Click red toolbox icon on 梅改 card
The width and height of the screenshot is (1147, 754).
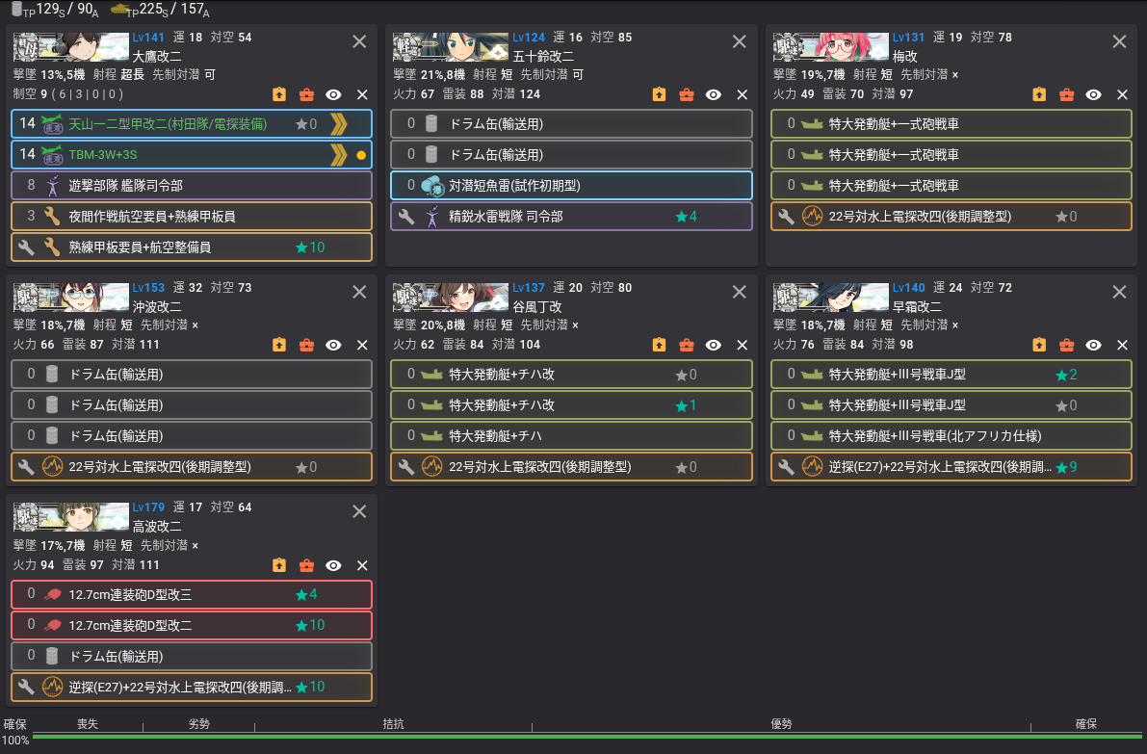click(x=1066, y=94)
